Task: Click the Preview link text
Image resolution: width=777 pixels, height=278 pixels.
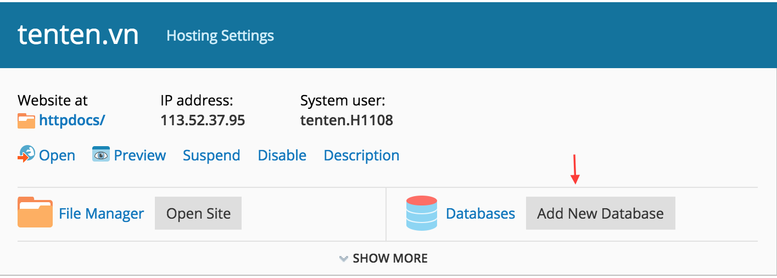Action: pos(140,155)
